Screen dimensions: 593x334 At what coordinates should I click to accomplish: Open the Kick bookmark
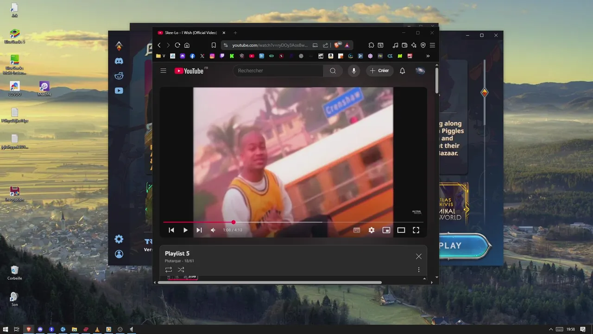tap(232, 56)
